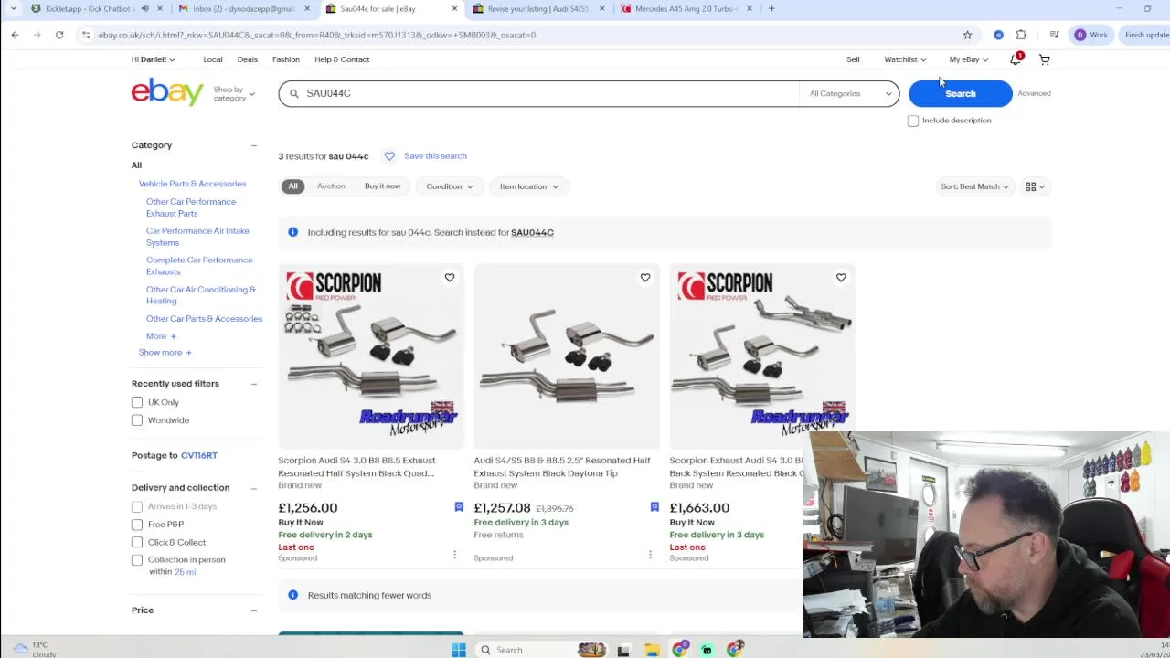
Task: Reload the page with refresh icon
Action: coord(59,35)
